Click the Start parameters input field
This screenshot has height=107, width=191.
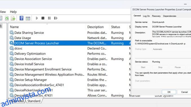[x=174, y=81]
